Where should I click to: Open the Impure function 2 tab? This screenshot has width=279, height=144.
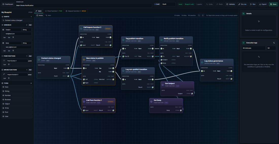point(76,11)
